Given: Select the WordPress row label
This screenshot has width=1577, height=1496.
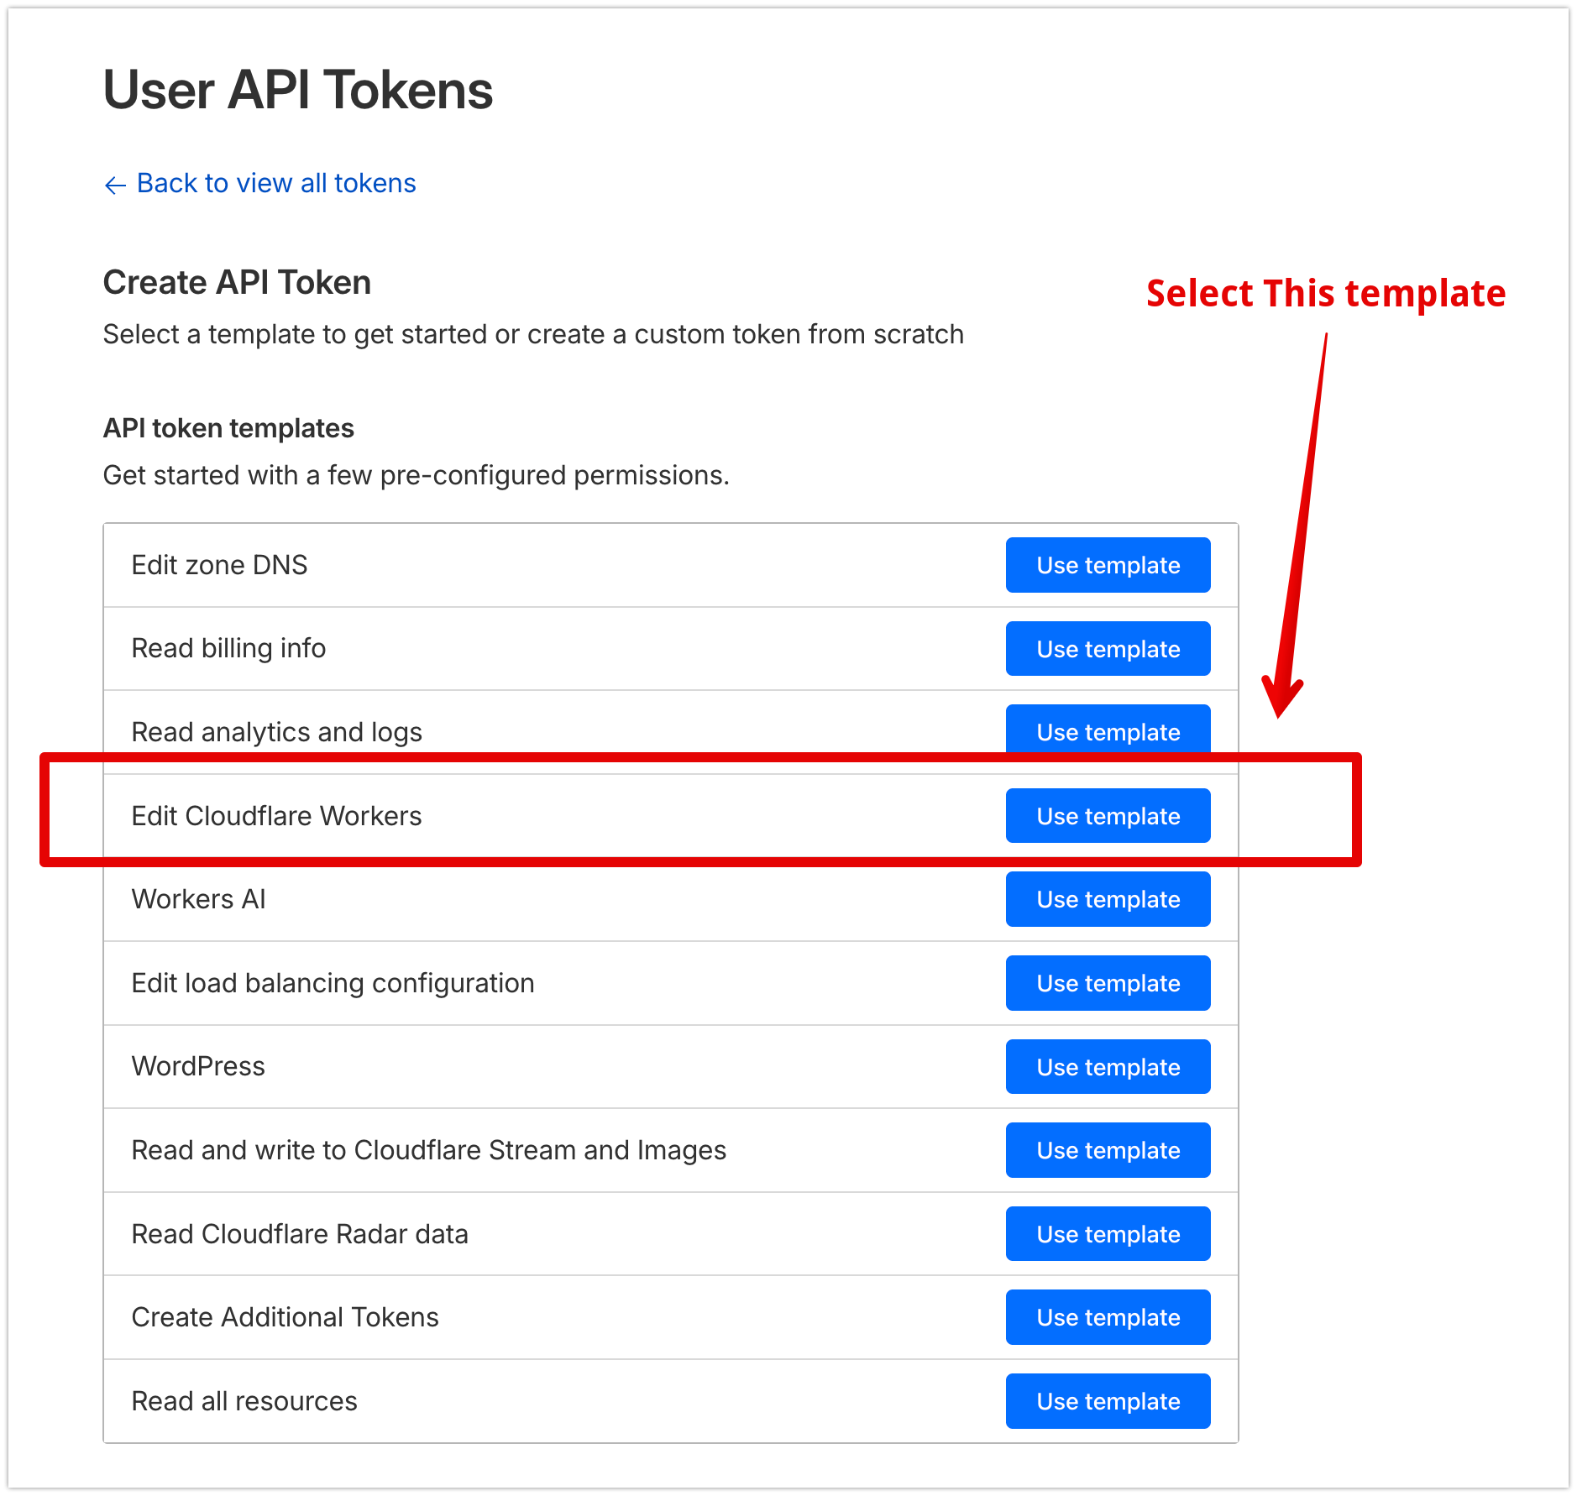Looking at the screenshot, I should point(197,1066).
